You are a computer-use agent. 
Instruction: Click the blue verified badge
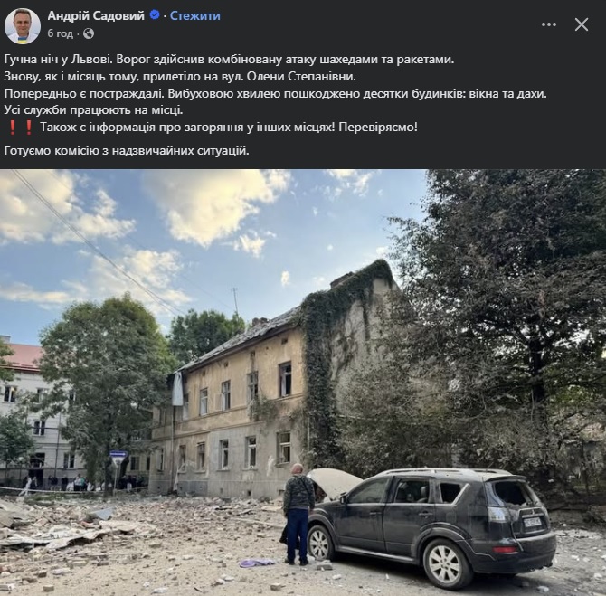155,15
